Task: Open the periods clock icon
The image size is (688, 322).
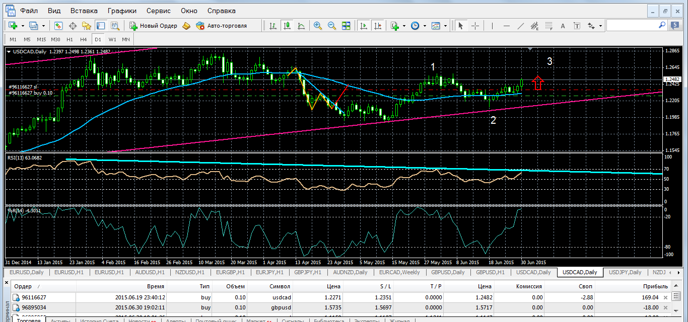Action: (415, 26)
